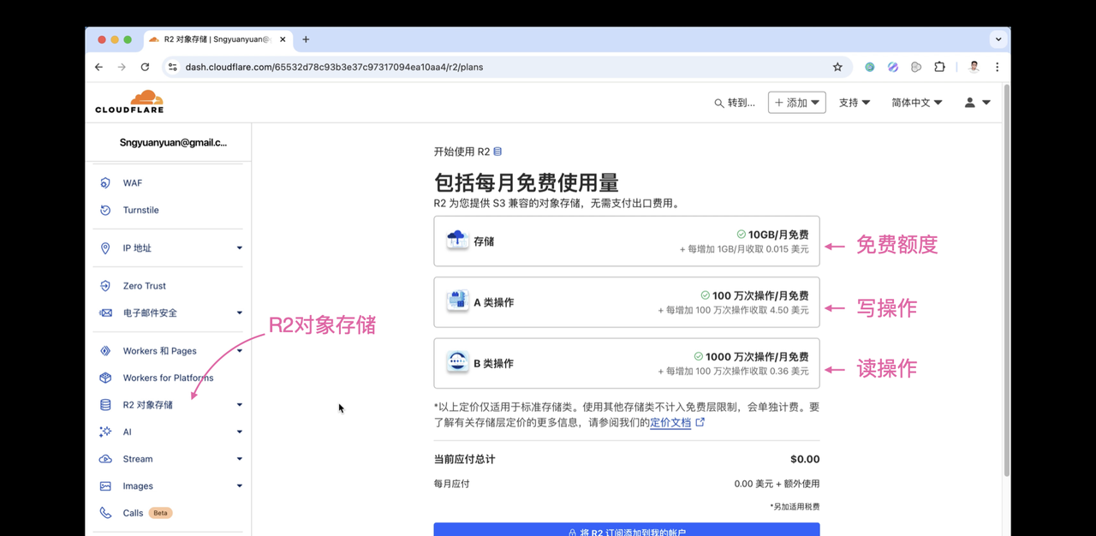
Task: Click 将 R2 订阅添加到我的帐户 button
Action: tap(627, 531)
